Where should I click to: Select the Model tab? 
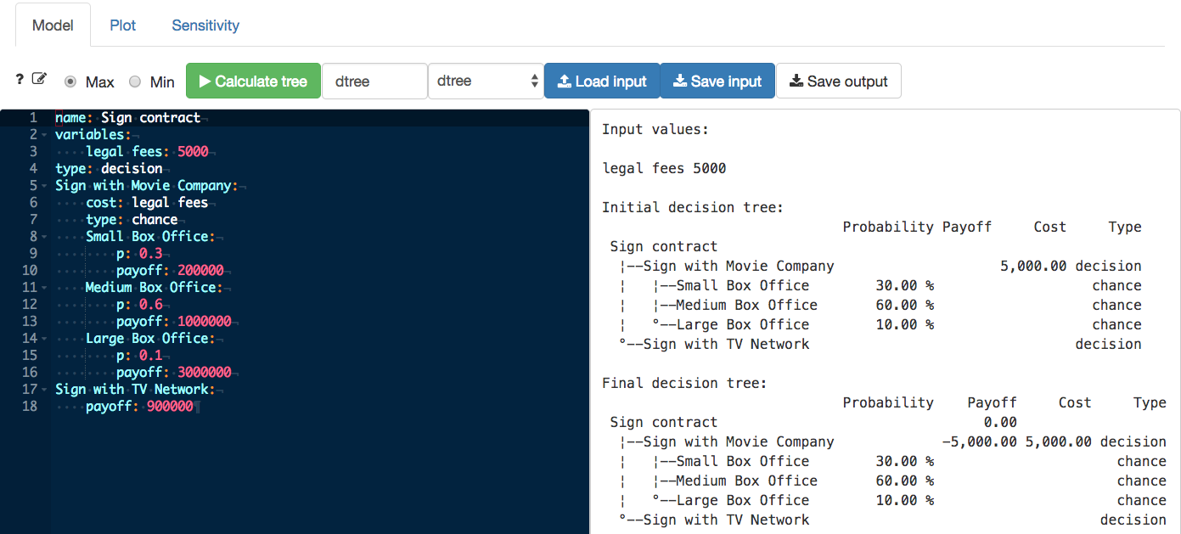coord(53,25)
